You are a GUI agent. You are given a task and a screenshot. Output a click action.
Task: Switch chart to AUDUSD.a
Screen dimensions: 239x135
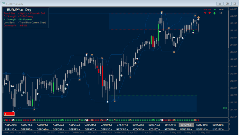click(x=74, y=125)
